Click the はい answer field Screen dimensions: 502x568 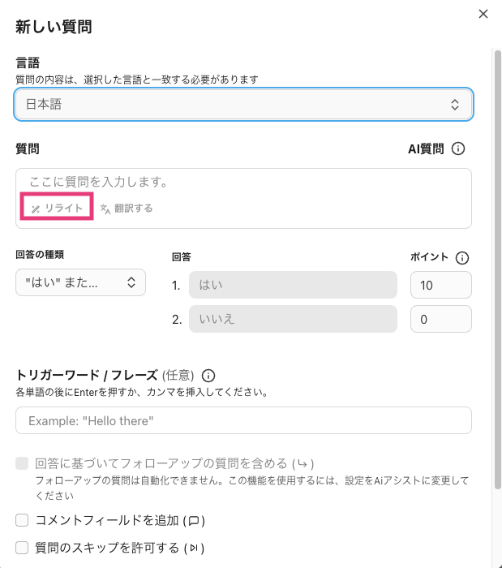[x=293, y=285]
